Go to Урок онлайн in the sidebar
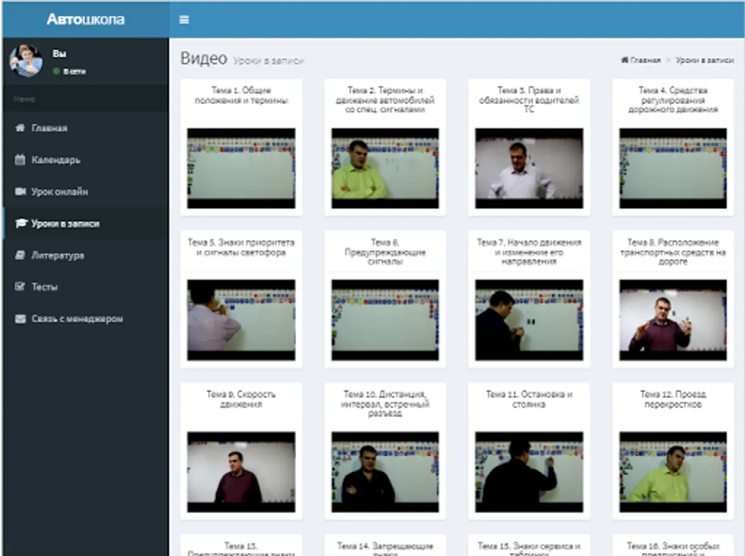Image resolution: width=745 pixels, height=556 pixels. [x=85, y=192]
